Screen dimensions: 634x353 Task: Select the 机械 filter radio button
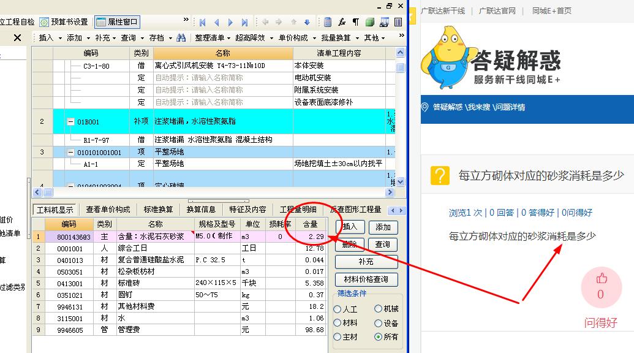378,309
